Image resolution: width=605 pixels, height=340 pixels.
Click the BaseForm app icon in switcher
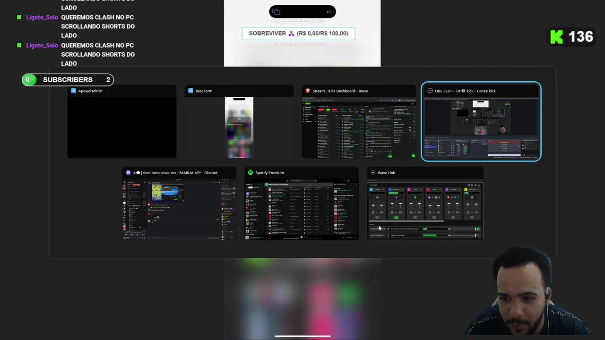[190, 91]
